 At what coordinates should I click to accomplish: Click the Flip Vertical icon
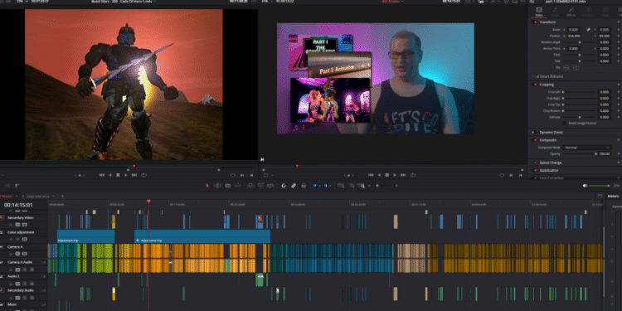[576, 68]
